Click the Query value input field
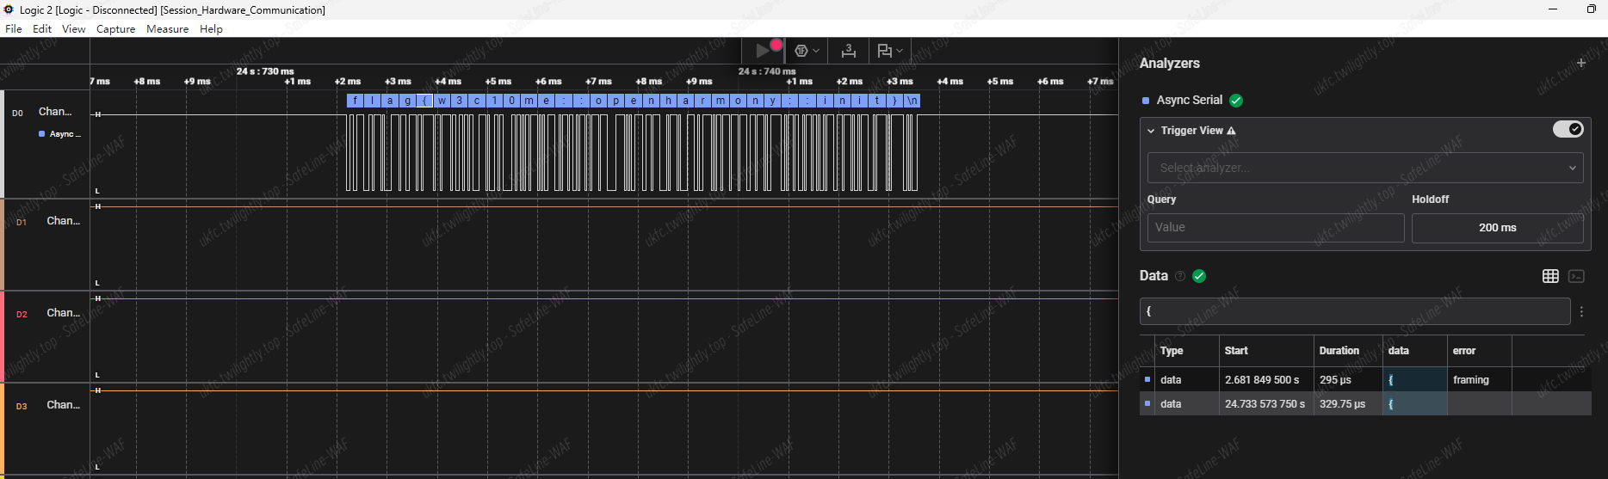 tap(1275, 228)
